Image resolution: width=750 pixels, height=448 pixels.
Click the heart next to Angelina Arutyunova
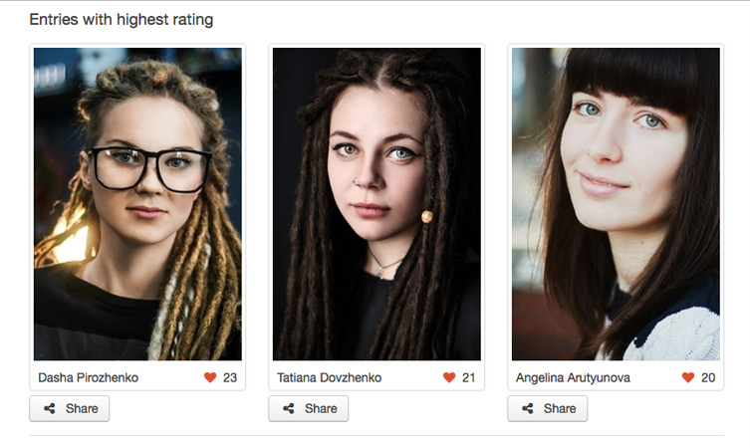tap(688, 377)
